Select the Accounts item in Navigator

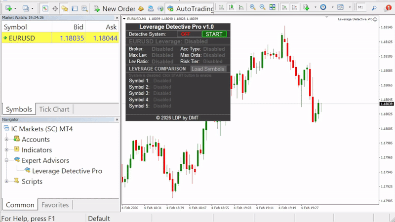click(x=36, y=140)
